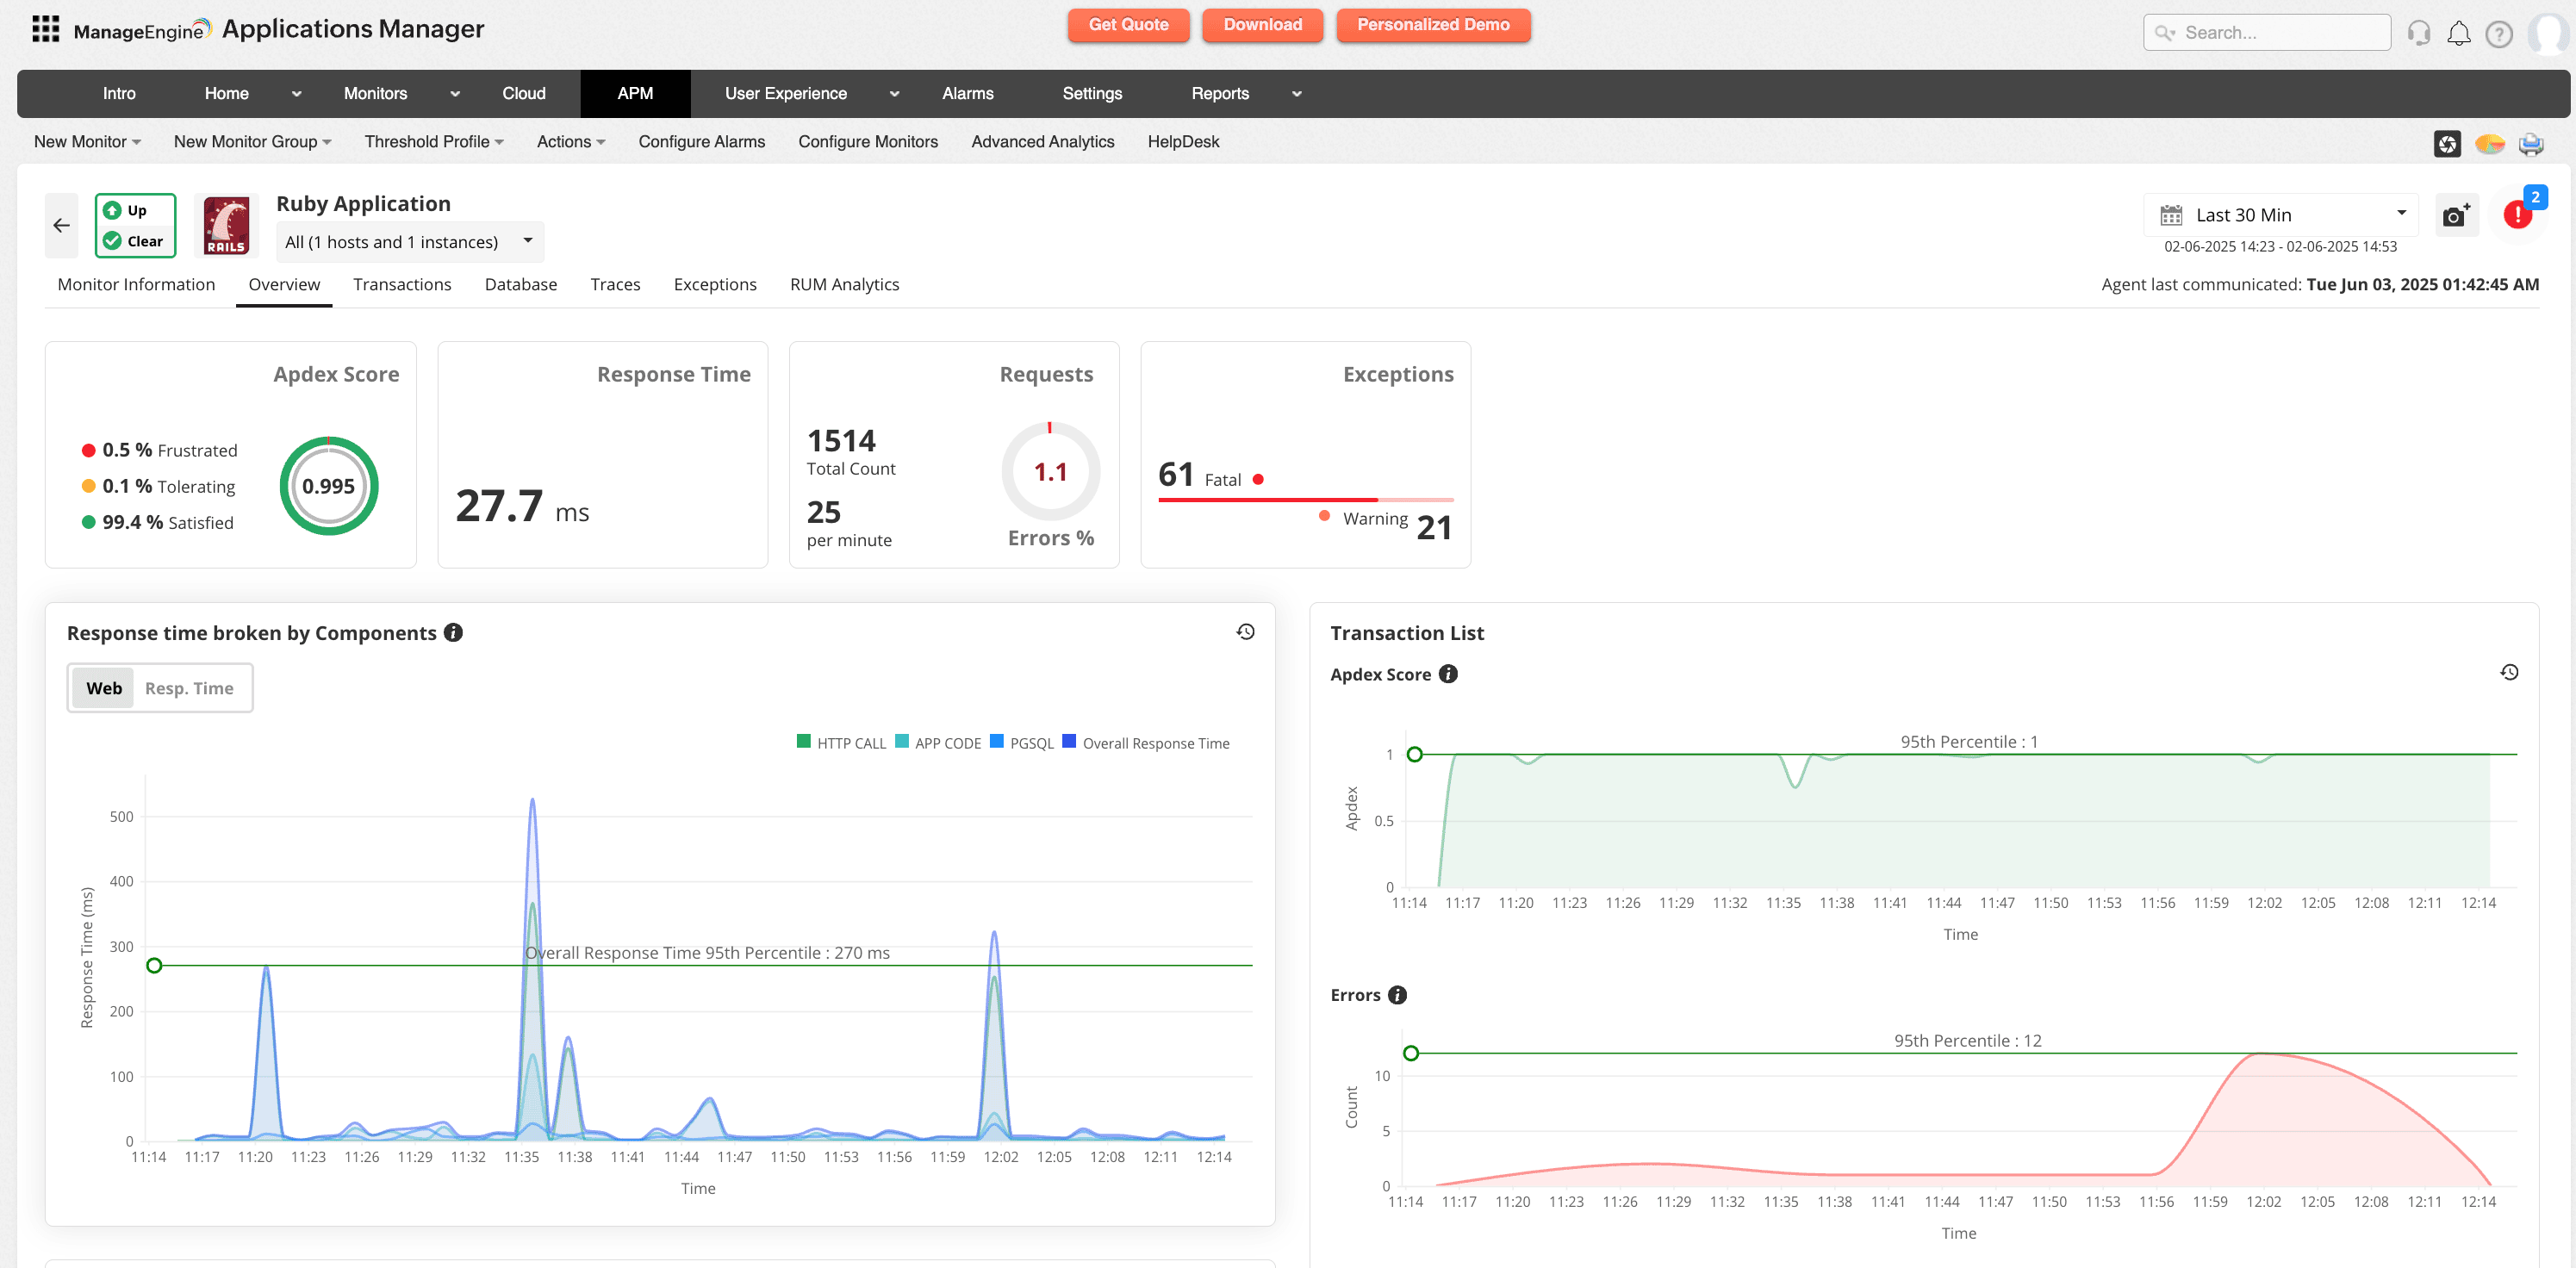Click the headset support icon
Image resolution: width=2576 pixels, height=1268 pixels.
(x=2418, y=33)
